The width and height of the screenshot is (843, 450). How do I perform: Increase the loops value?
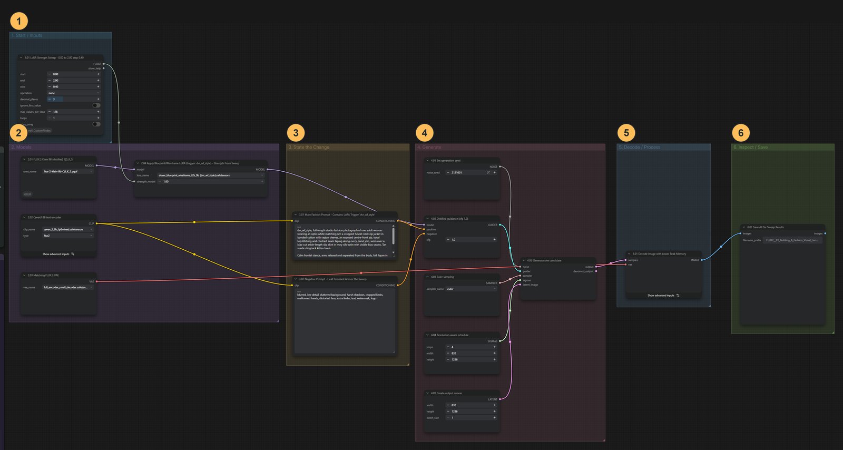click(98, 118)
